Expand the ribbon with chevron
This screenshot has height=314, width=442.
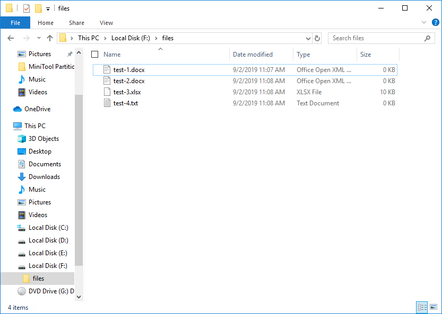coord(423,23)
